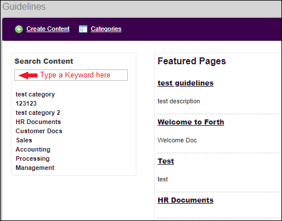Click the green plus Create Content icon

[x=19, y=29]
